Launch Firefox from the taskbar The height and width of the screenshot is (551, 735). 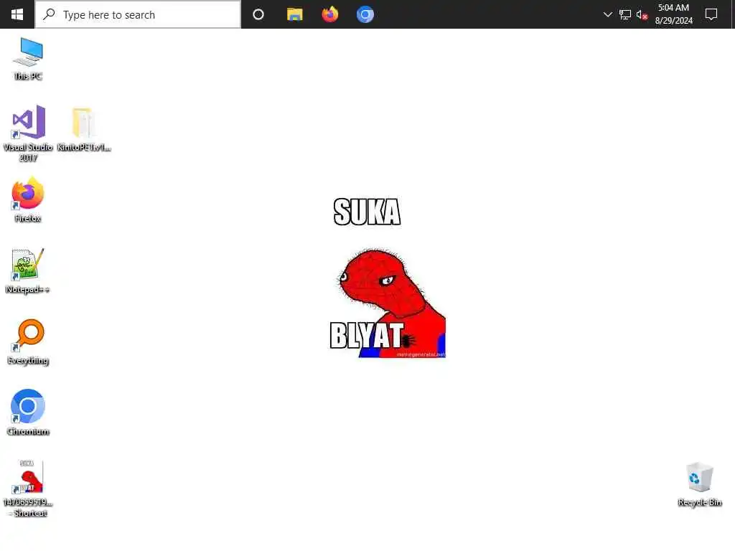[330, 14]
